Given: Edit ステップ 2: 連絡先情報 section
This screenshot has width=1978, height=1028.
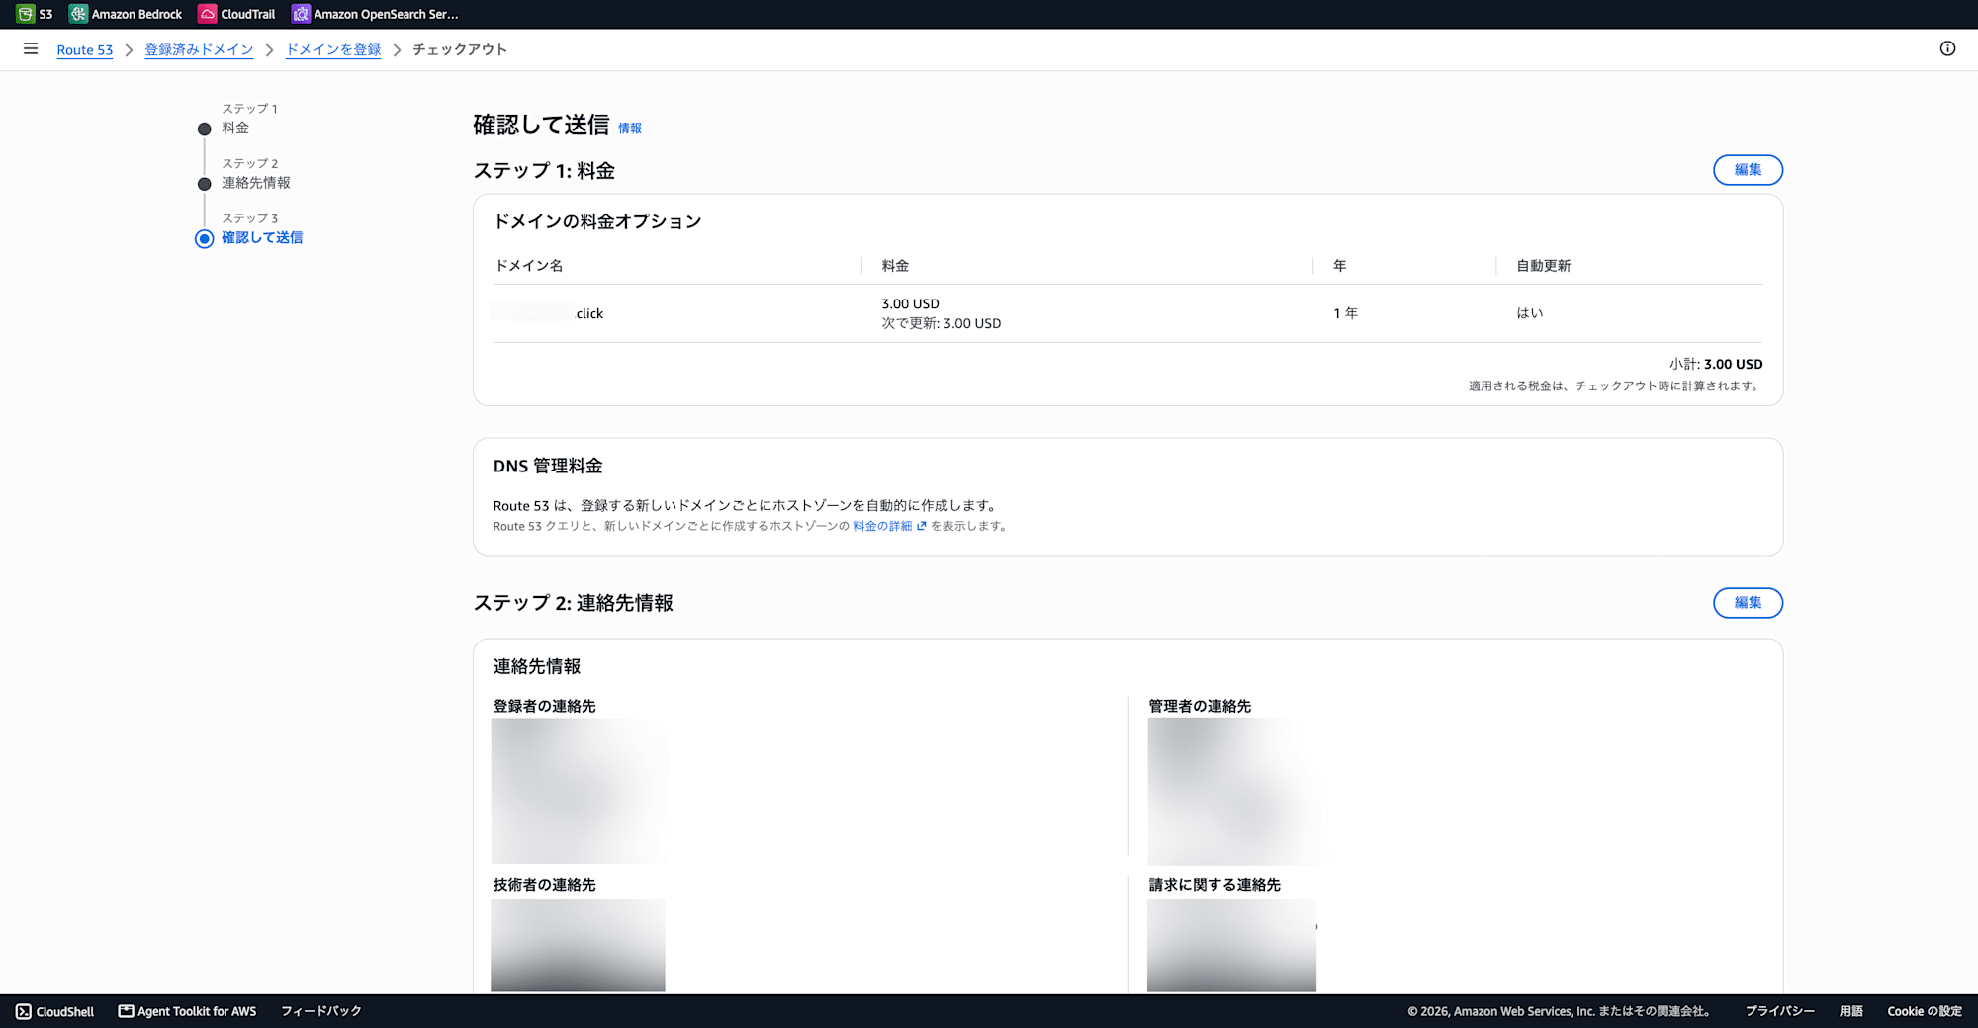Looking at the screenshot, I should (1748, 603).
